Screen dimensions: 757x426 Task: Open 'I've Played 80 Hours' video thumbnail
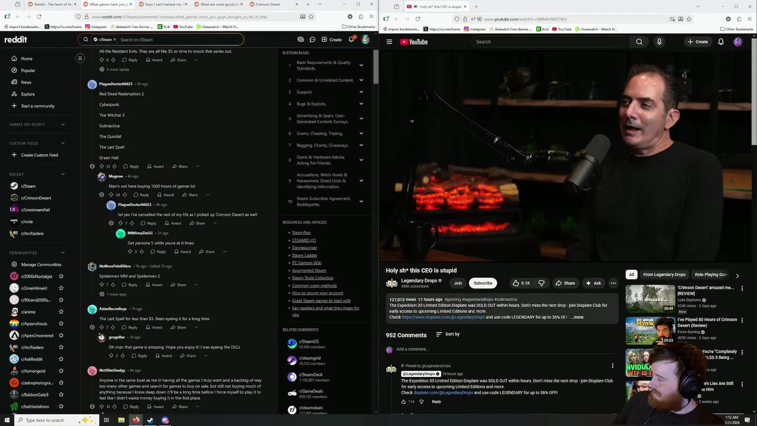(x=650, y=330)
